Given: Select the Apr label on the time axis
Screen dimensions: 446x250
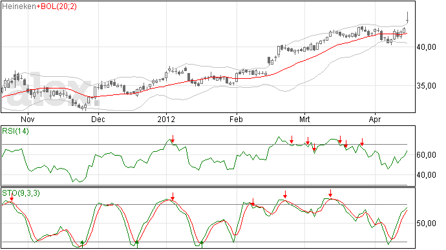Looking at the screenshot, I should coord(375,120).
